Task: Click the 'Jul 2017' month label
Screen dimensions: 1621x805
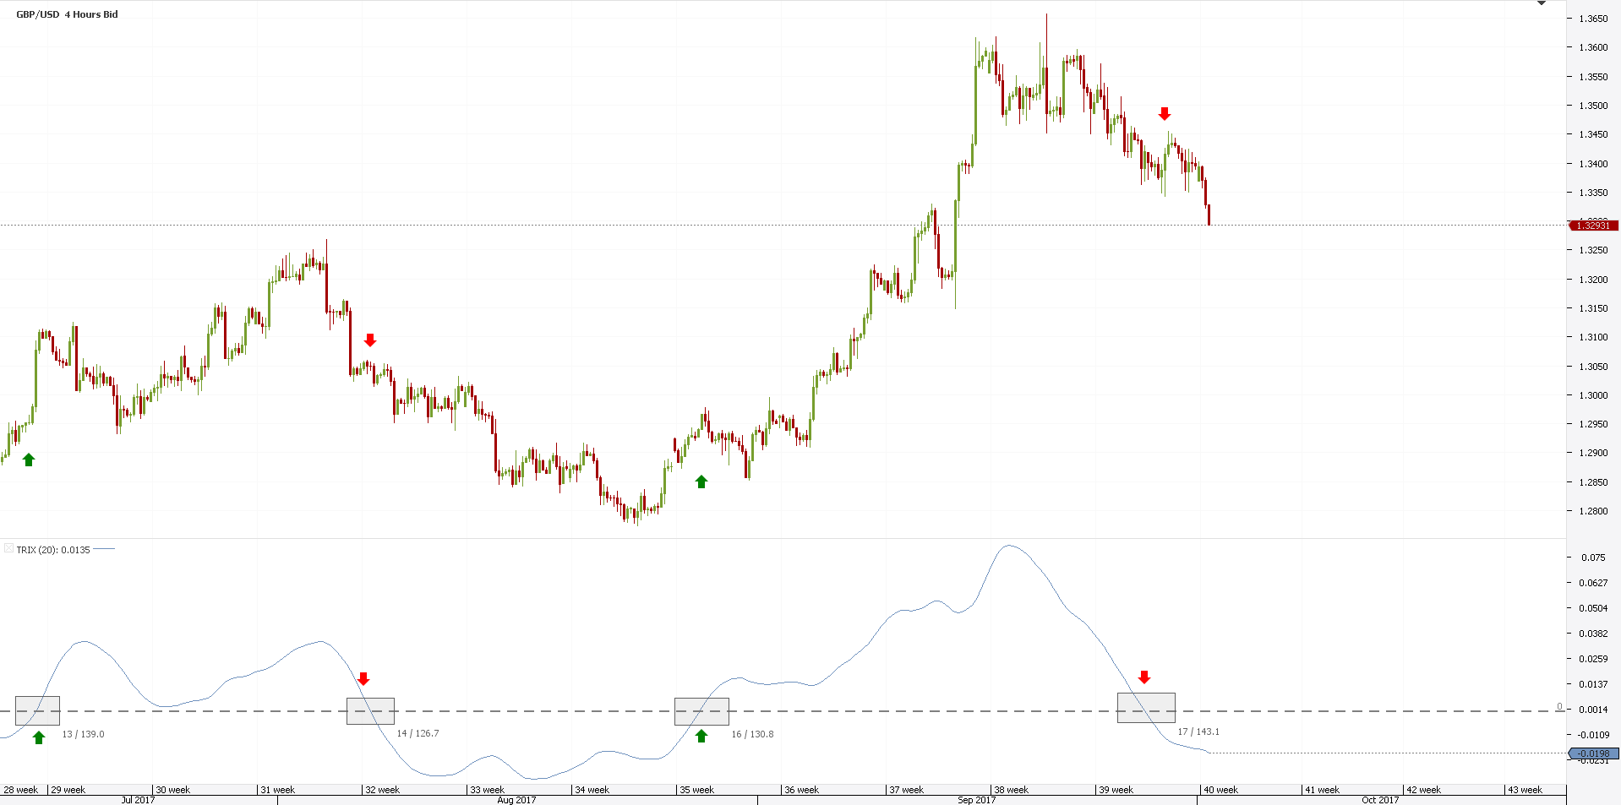Action: (138, 800)
